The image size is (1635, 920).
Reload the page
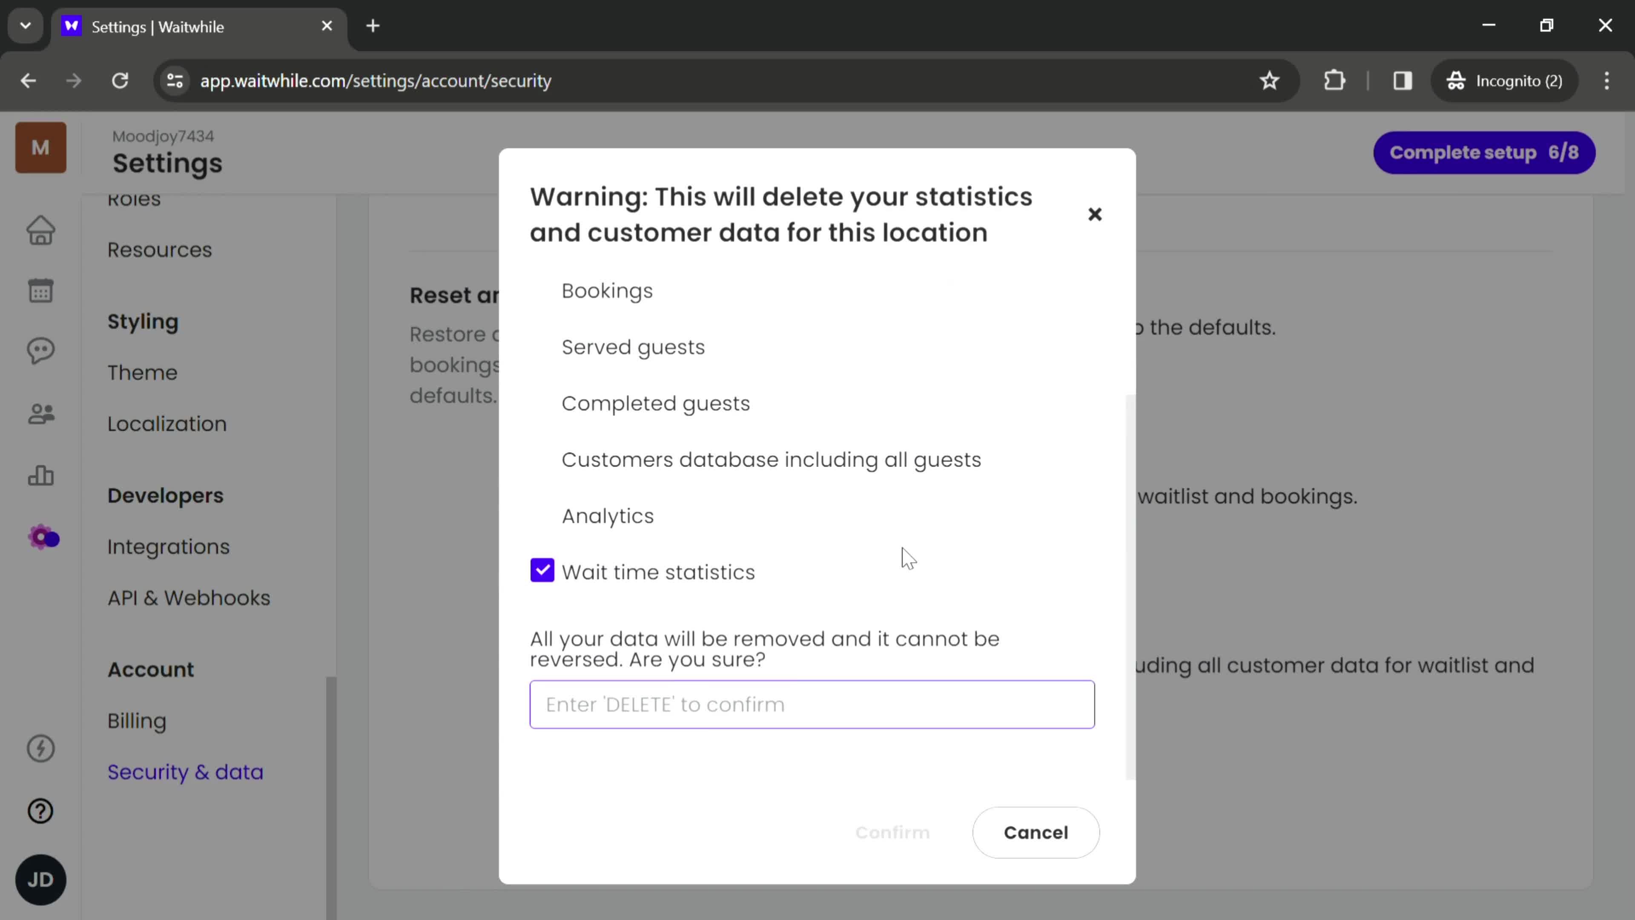pyautogui.click(x=120, y=80)
